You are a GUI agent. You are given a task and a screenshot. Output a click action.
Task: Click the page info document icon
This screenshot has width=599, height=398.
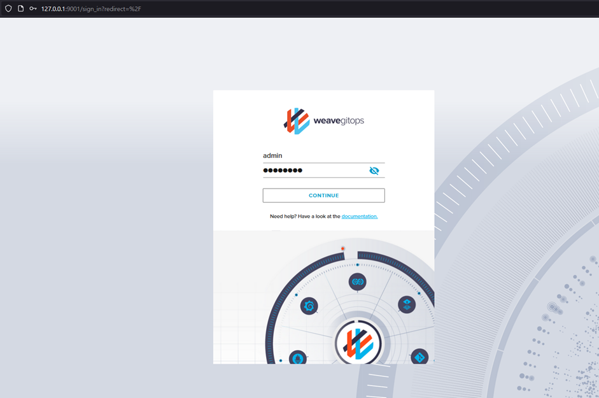pyautogui.click(x=20, y=8)
